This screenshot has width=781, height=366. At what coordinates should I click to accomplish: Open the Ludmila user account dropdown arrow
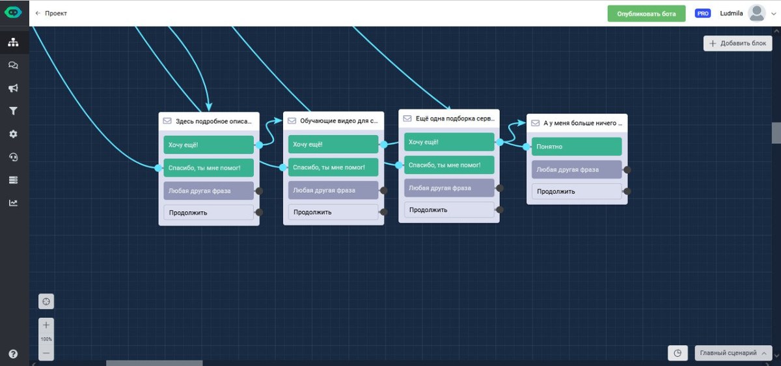[773, 14]
